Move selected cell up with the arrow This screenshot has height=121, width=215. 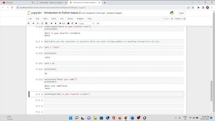[x=51, y=24]
